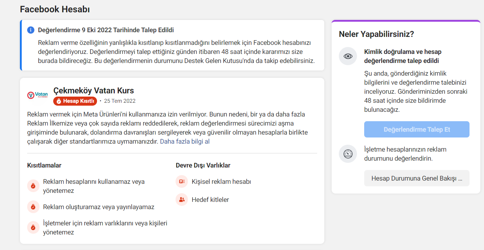Click Reklam hesaplarını kullanamaz veya yönetemez text

94,186
